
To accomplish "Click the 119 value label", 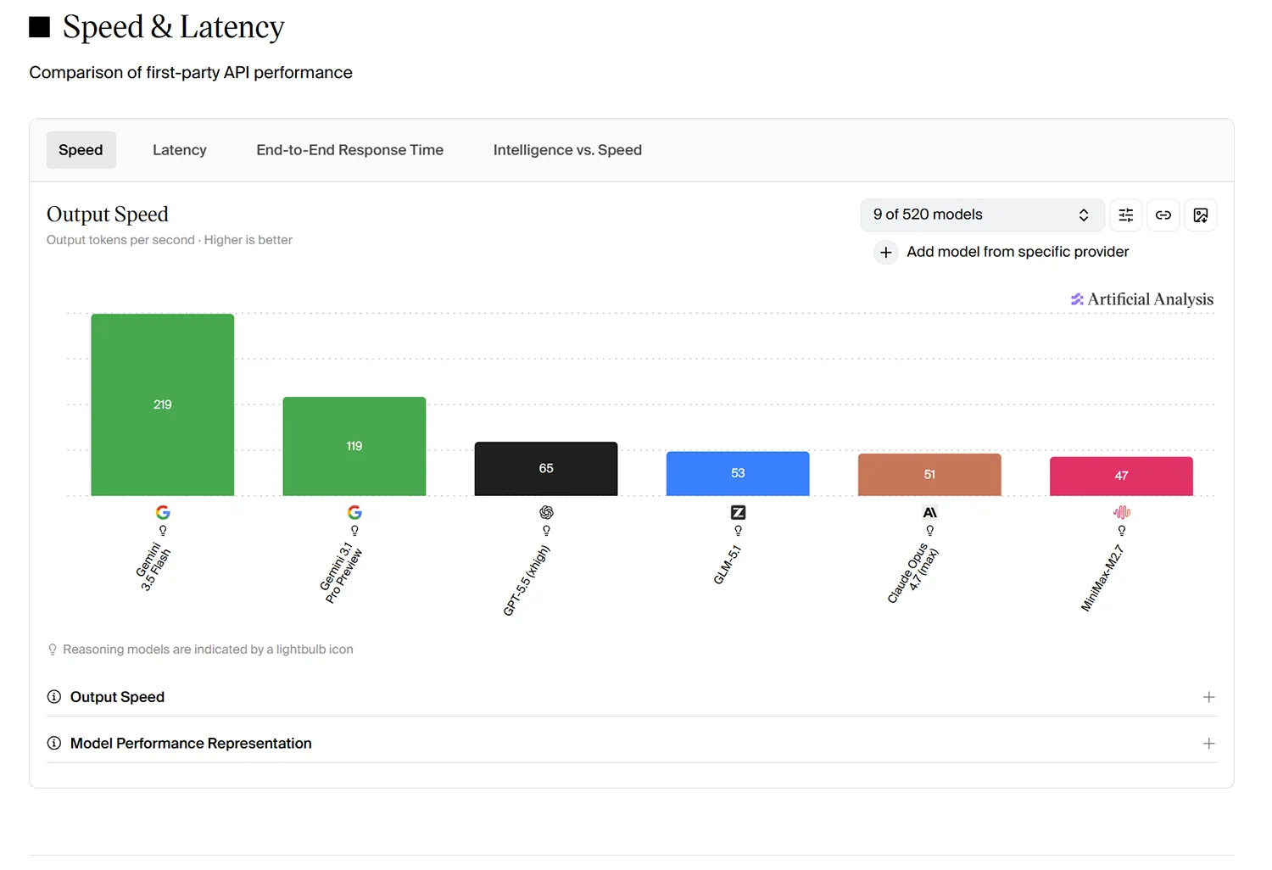I will click(x=354, y=446).
